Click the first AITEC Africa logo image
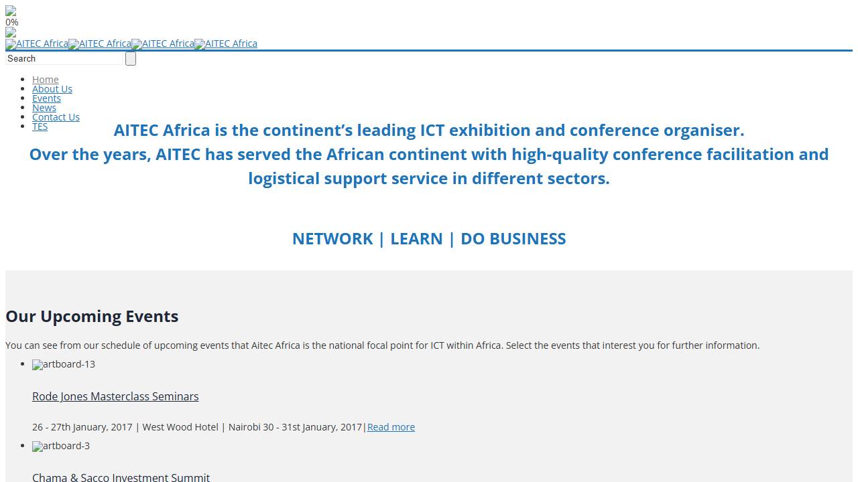This screenshot has height=482, width=858. [x=37, y=44]
